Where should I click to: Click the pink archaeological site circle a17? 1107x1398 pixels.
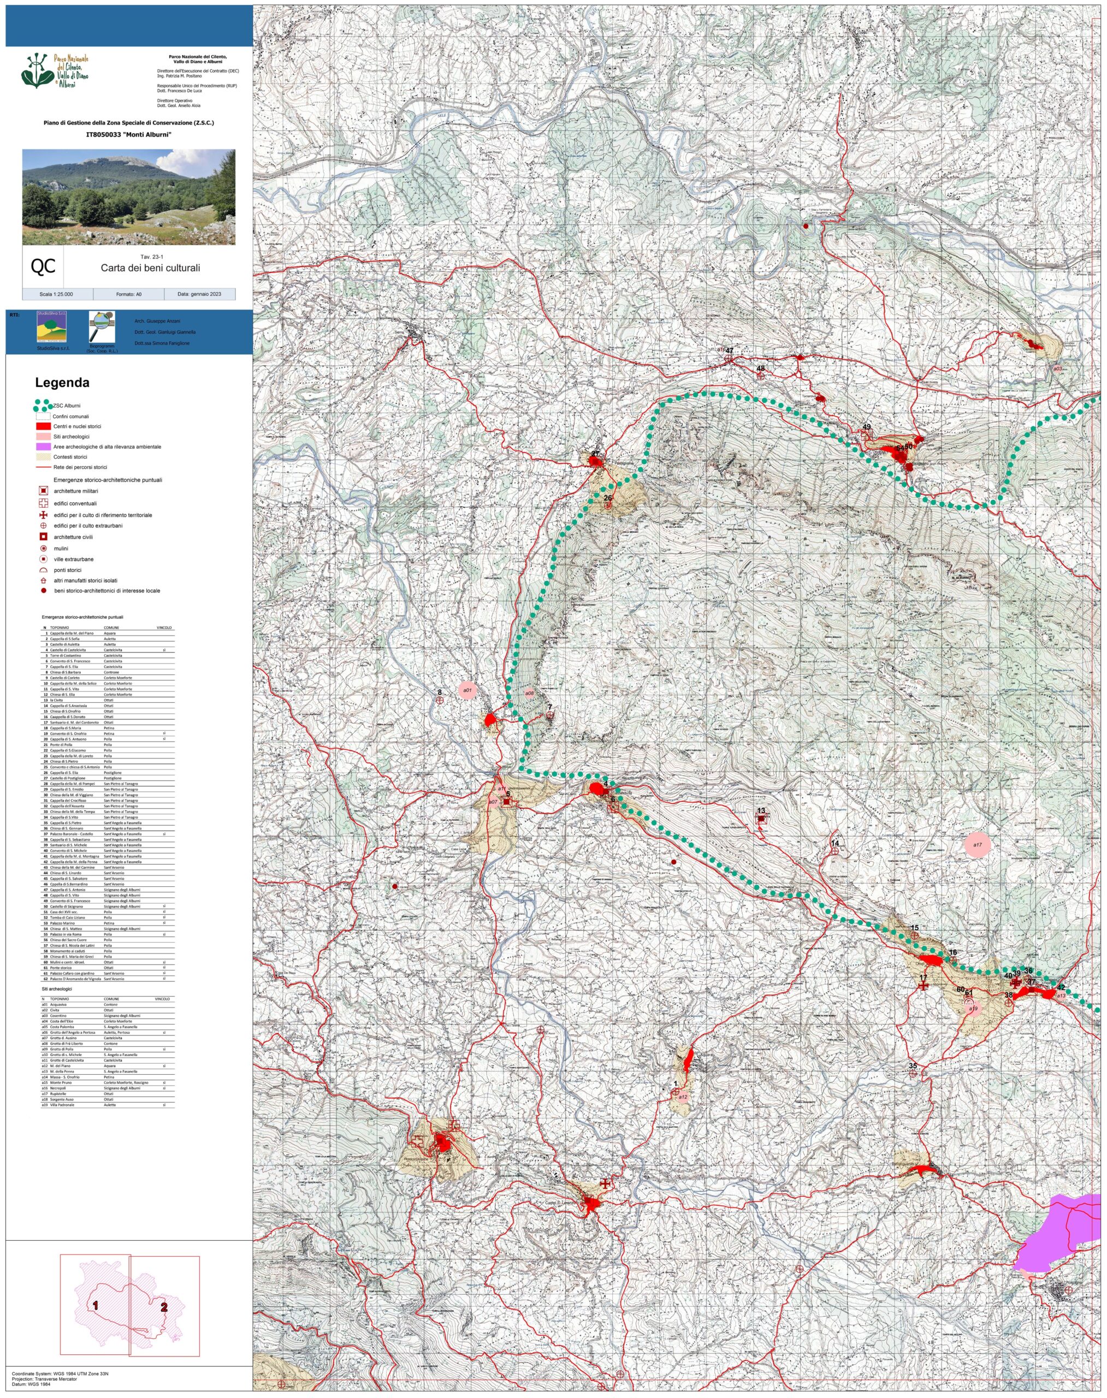click(978, 845)
